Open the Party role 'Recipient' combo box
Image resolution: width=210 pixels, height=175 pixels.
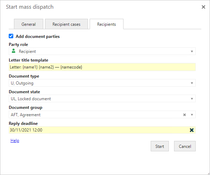click(101, 51)
